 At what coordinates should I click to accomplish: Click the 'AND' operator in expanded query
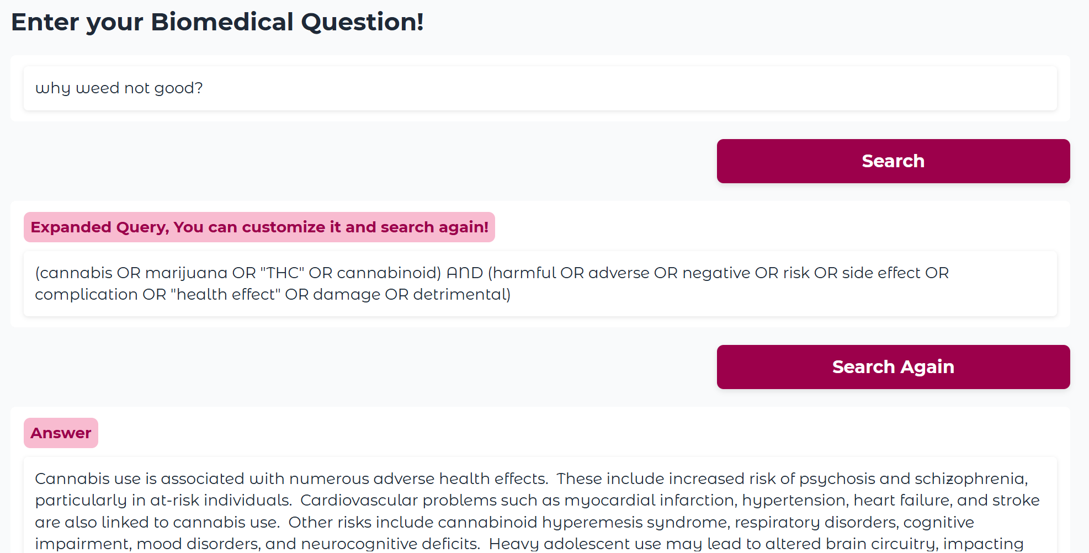(x=464, y=273)
